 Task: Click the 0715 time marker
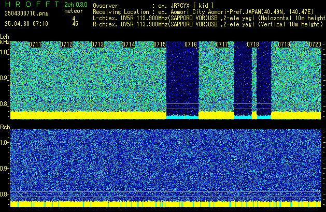(x=160, y=44)
